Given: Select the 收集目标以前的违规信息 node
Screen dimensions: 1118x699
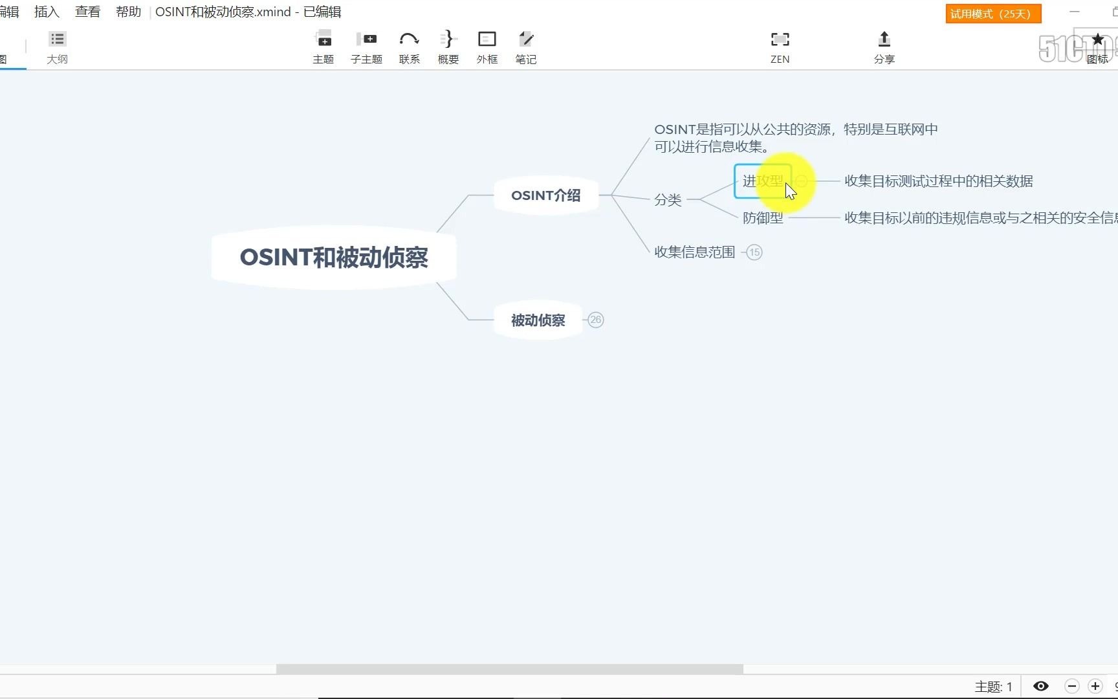Looking at the screenshot, I should coord(981,218).
